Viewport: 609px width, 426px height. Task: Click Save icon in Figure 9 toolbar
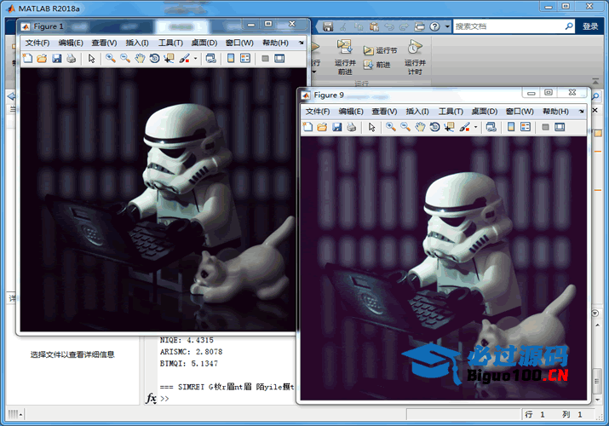(x=336, y=127)
